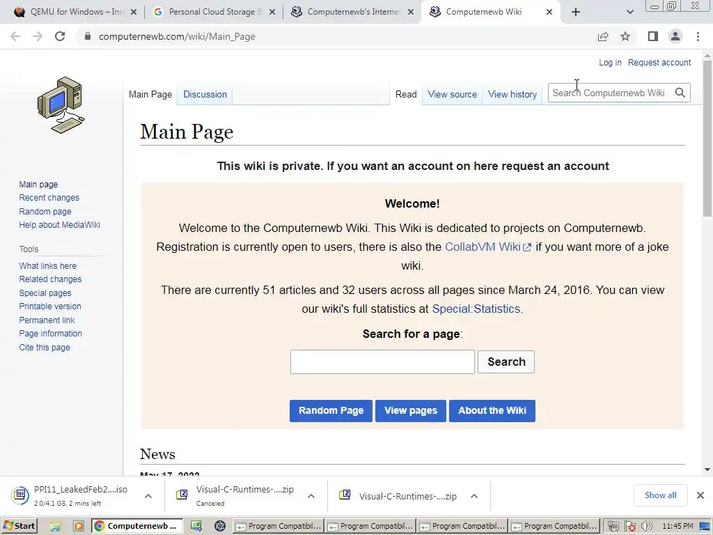713x535 pixels.
Task: Open Windows Explorer taskbar icon
Action: click(x=56, y=526)
